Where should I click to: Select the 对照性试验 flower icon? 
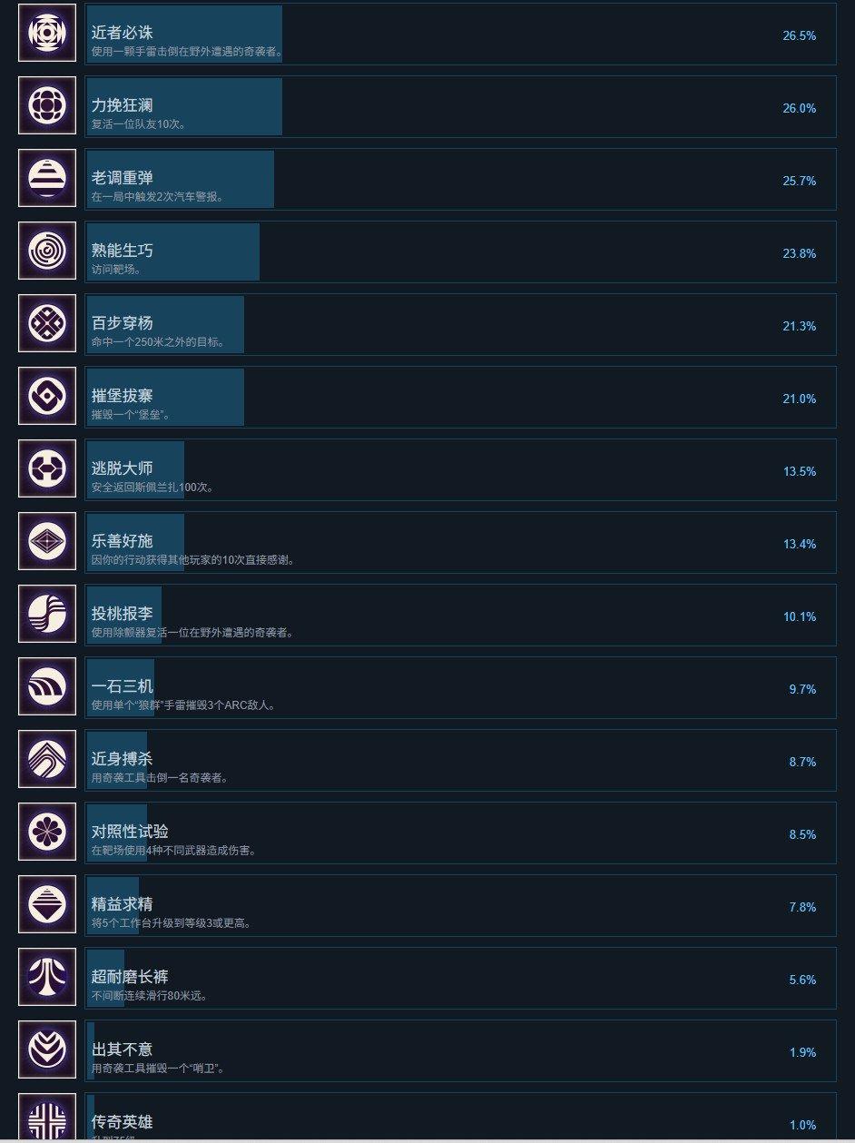(x=46, y=833)
